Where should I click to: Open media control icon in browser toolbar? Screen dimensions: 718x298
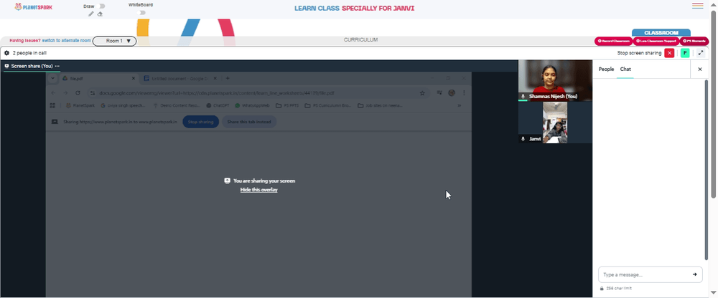(439, 93)
